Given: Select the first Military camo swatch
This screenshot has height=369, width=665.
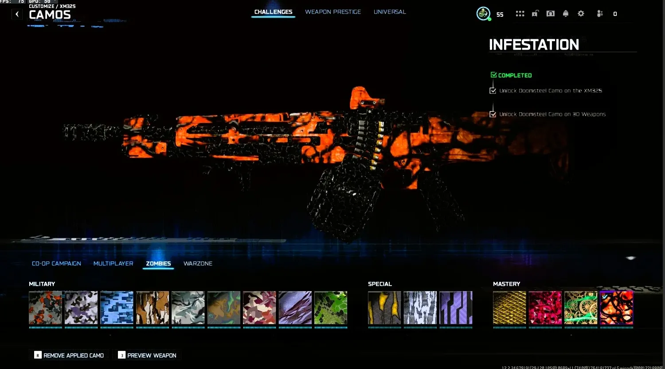Looking at the screenshot, I should coord(46,307).
